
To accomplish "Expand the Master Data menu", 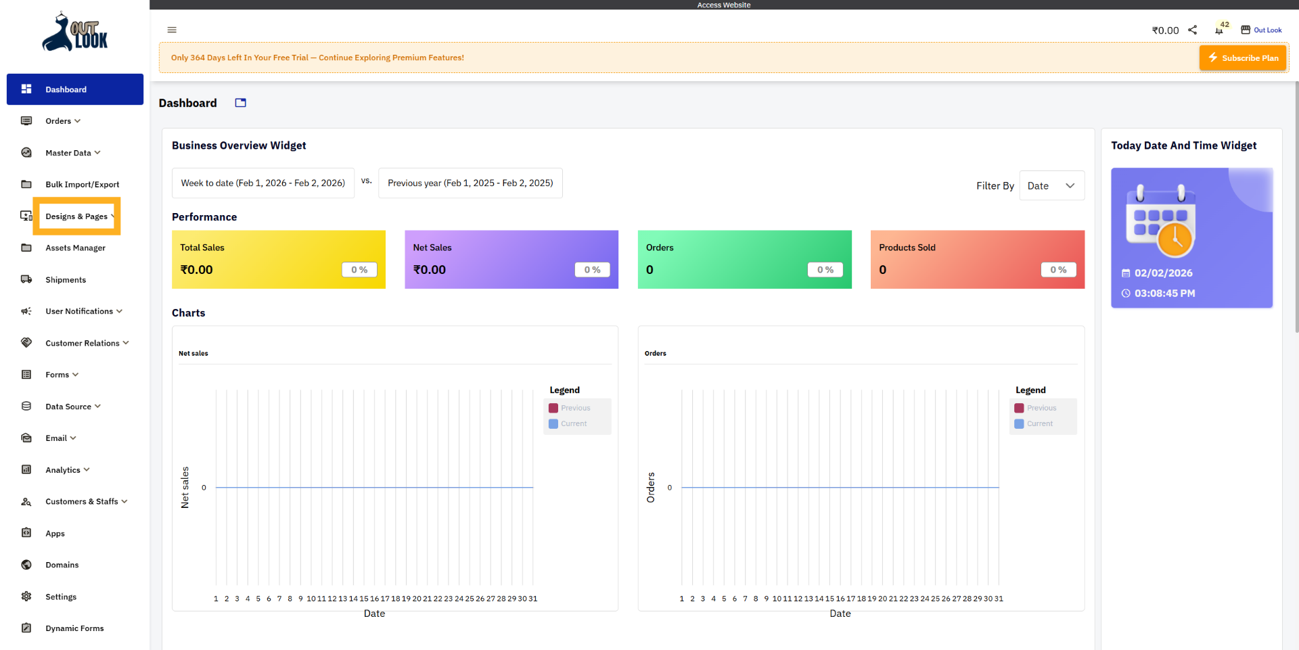I will [72, 153].
